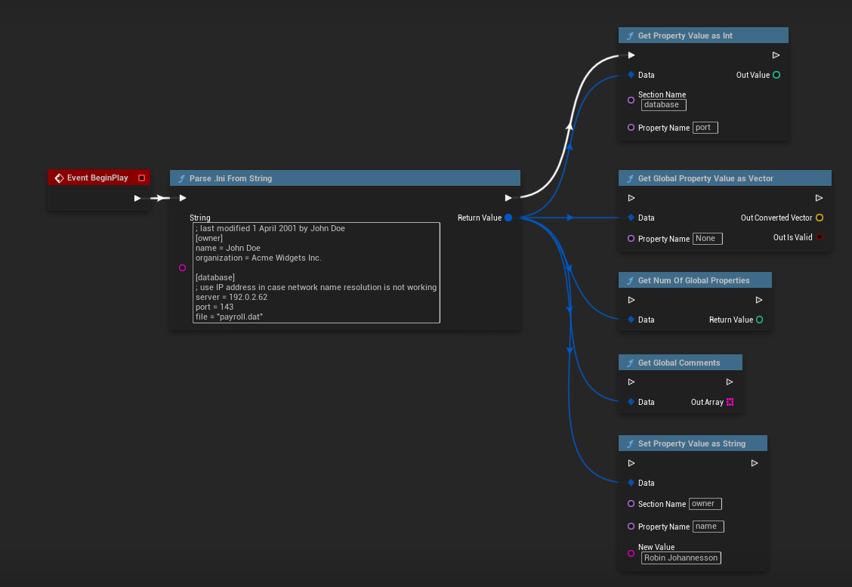Click the exec input pin of Get Global Comments

631,382
